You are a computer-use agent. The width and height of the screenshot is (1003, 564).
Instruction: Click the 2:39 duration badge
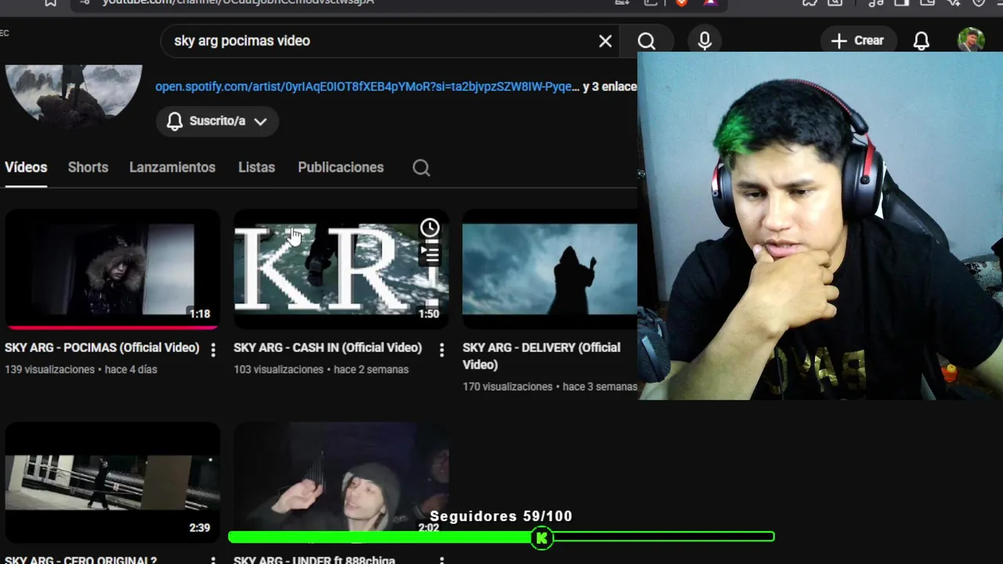[x=200, y=528]
